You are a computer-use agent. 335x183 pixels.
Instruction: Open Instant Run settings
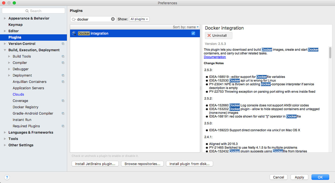[x=22, y=120]
